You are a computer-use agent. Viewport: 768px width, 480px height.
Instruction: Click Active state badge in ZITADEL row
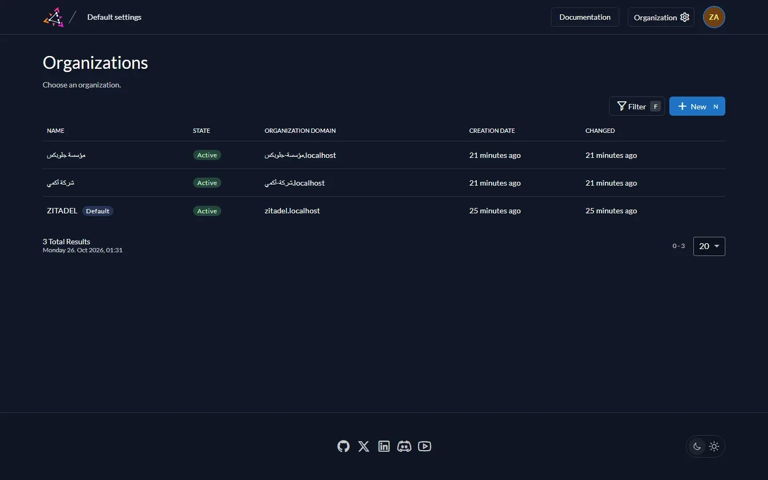pos(207,211)
